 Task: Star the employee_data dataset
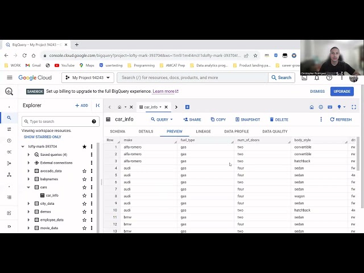click(85, 220)
